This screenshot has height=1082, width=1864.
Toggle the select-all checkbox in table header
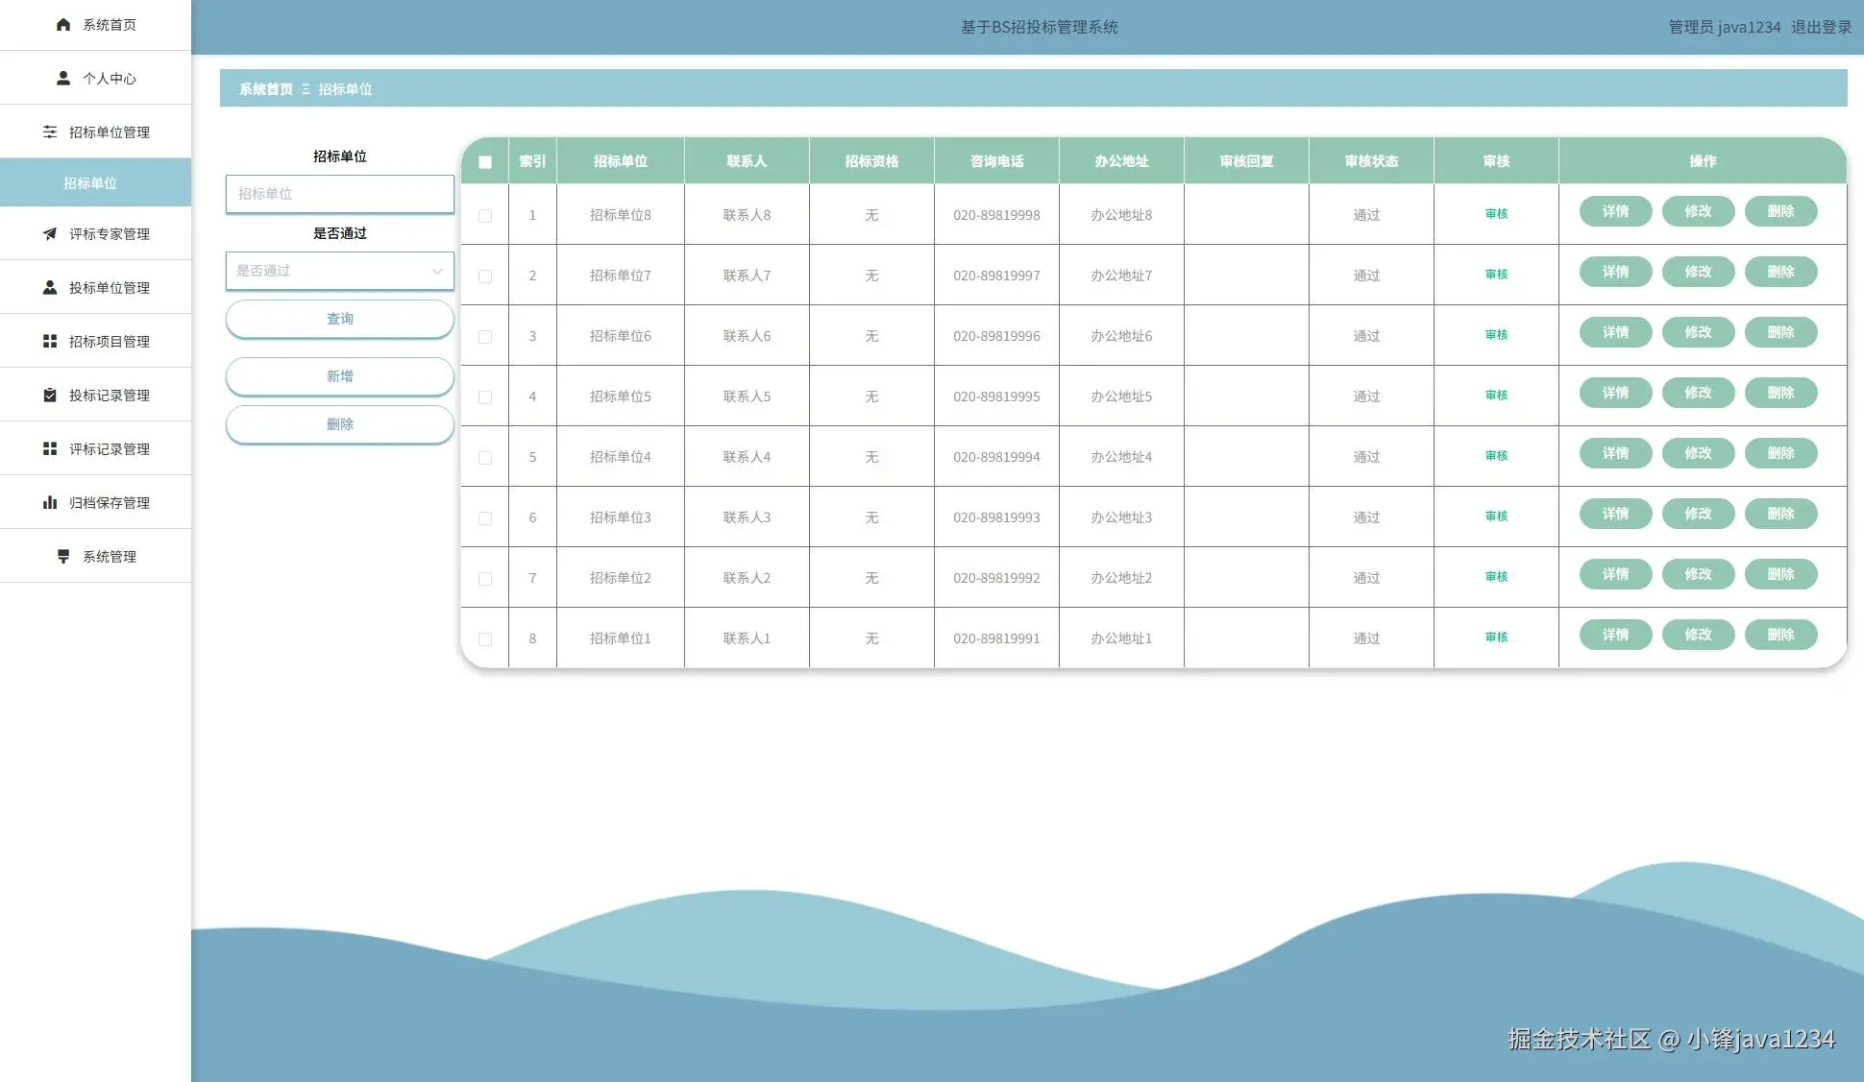(x=485, y=162)
